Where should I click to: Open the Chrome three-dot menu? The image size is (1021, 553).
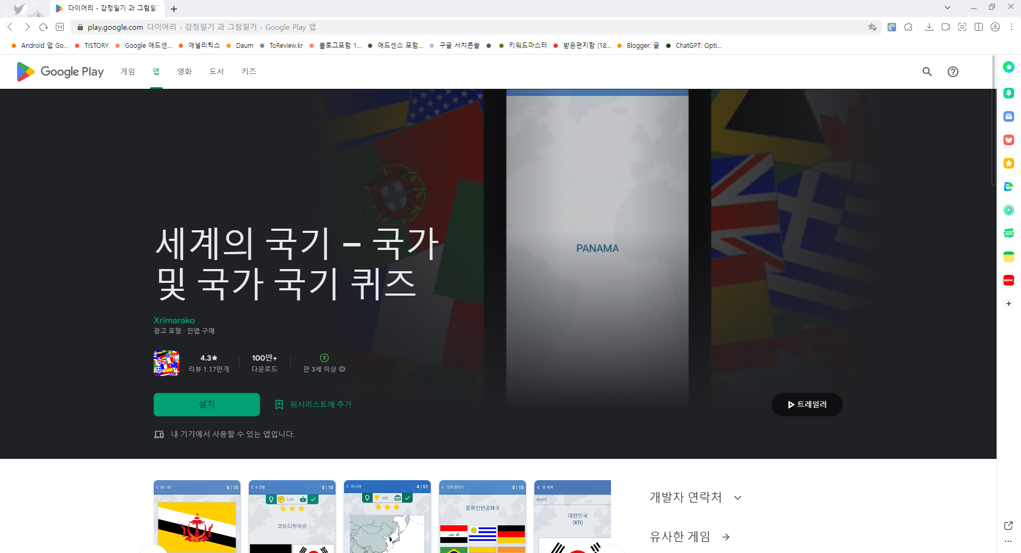coord(1011,27)
